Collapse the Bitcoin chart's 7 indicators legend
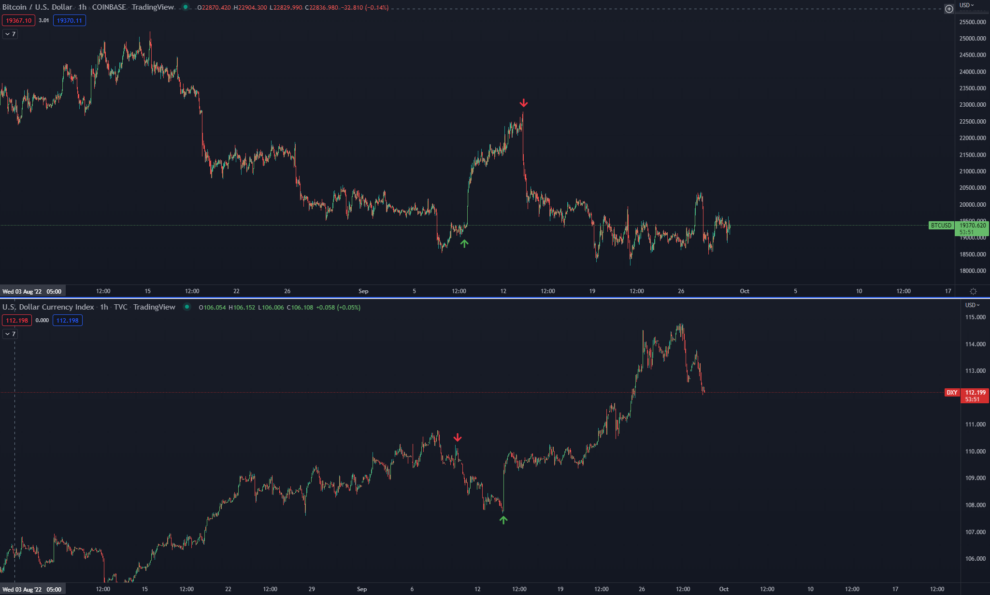The height and width of the screenshot is (595, 990). [x=10, y=34]
